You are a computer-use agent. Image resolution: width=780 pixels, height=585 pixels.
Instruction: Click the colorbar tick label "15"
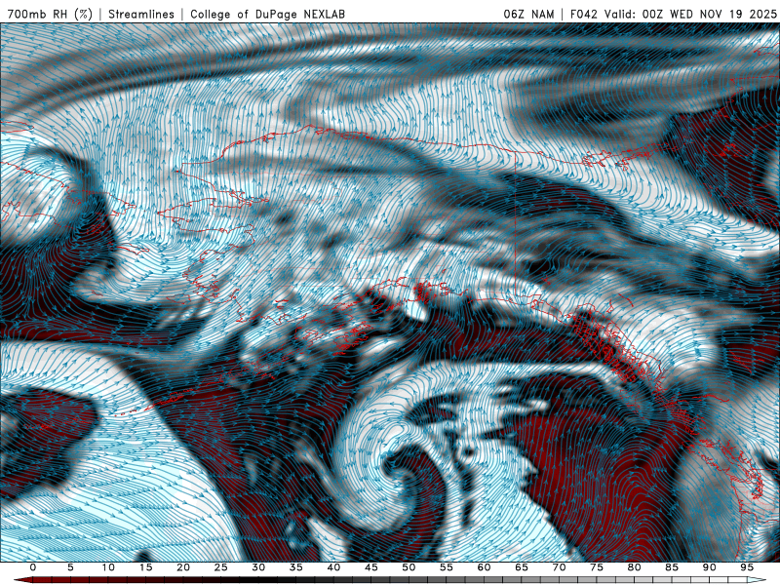(x=145, y=567)
